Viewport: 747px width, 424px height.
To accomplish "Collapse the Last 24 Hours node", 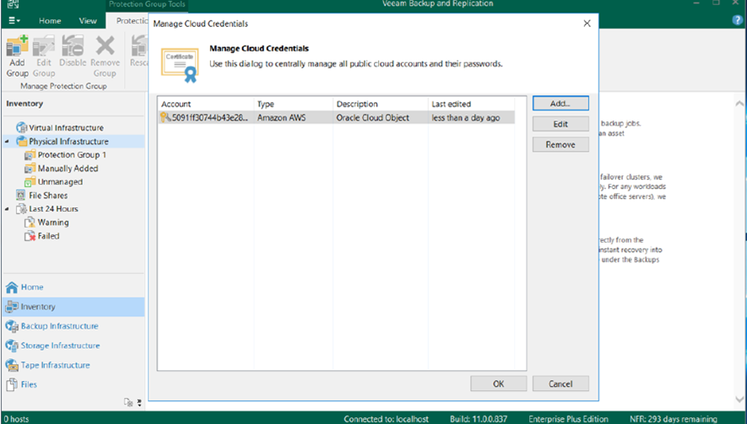I will pyautogui.click(x=7, y=209).
